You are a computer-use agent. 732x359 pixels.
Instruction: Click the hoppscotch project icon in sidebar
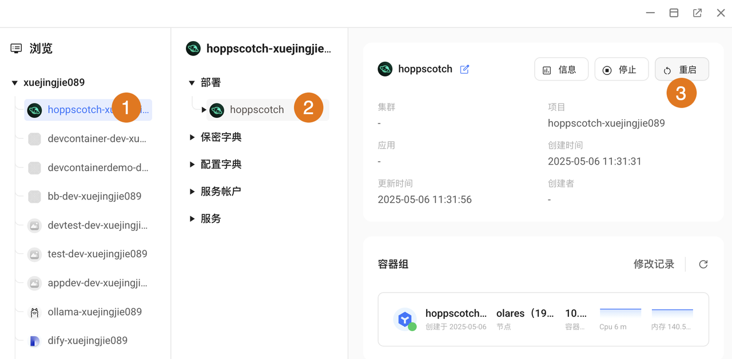click(34, 110)
